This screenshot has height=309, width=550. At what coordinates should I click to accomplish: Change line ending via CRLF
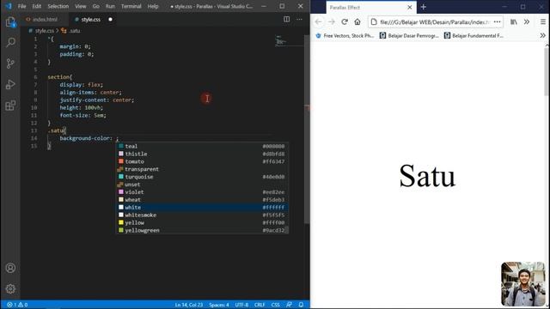(x=260, y=305)
